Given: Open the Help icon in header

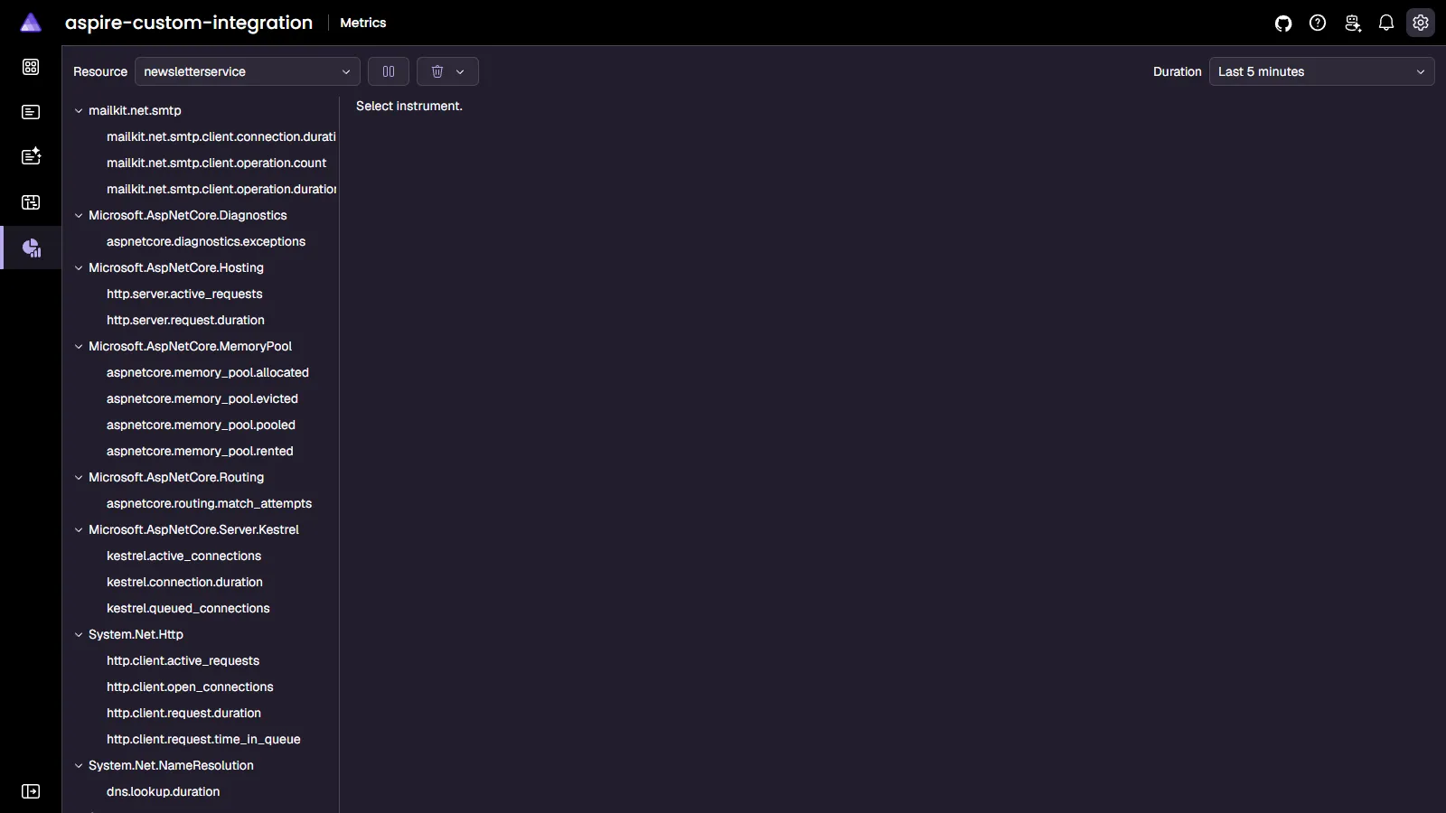Looking at the screenshot, I should click(1318, 23).
